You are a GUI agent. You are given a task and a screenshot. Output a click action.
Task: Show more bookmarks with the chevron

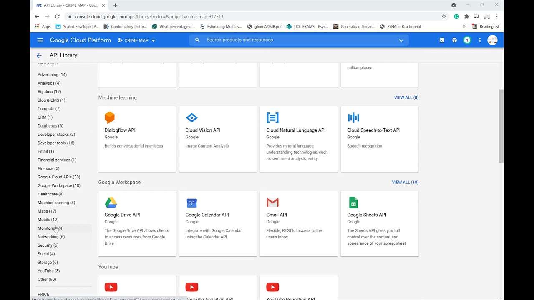(464, 26)
